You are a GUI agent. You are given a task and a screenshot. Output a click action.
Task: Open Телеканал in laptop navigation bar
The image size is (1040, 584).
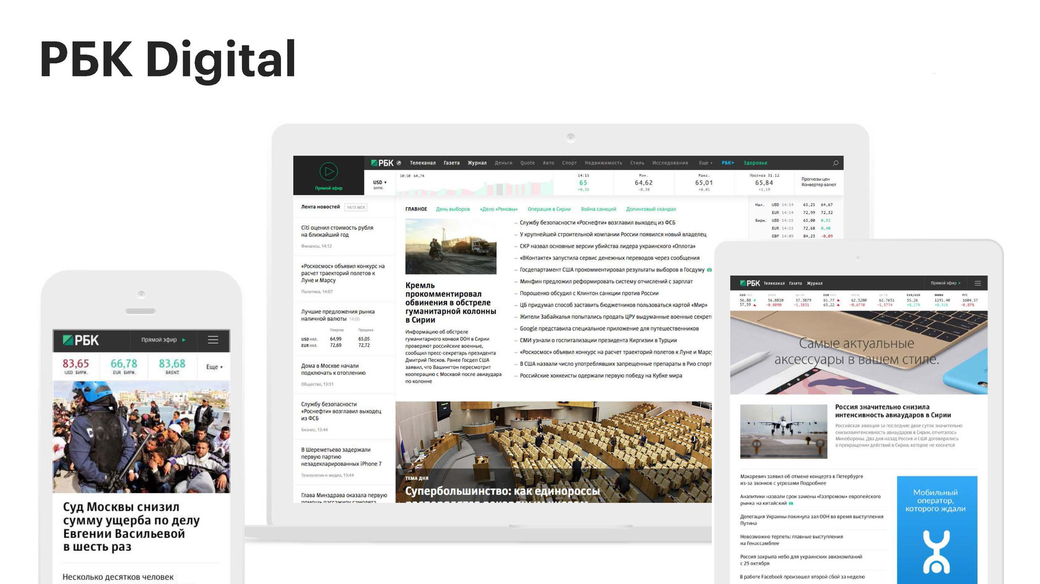(423, 163)
